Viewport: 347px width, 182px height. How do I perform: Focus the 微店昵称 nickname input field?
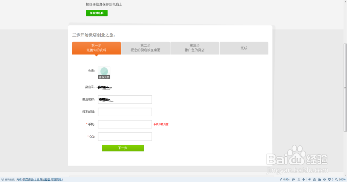click(125, 99)
